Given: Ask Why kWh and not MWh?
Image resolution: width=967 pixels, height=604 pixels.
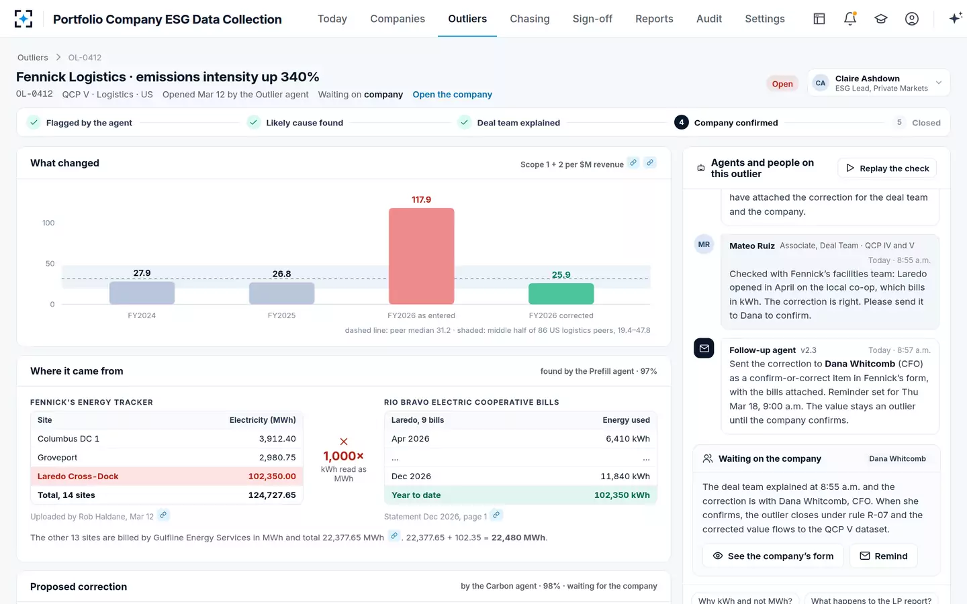Looking at the screenshot, I should 745,600.
